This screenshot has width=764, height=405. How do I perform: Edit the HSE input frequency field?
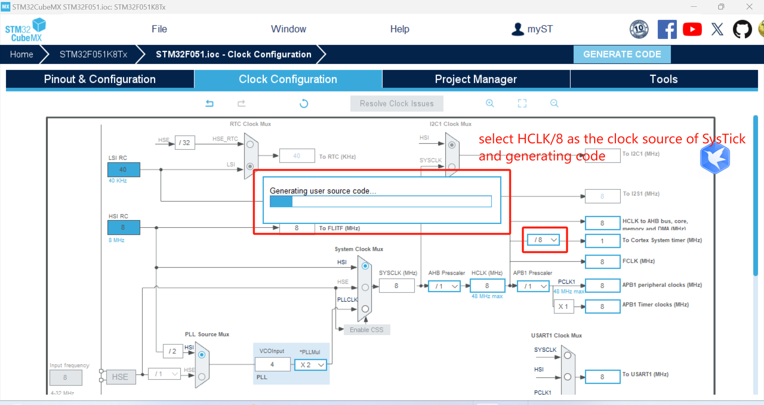coord(66,378)
